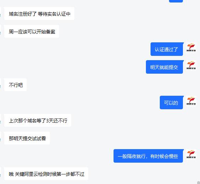Click the blue '认证通过了' bubble
This screenshot has width=200, height=184.
point(167,49)
